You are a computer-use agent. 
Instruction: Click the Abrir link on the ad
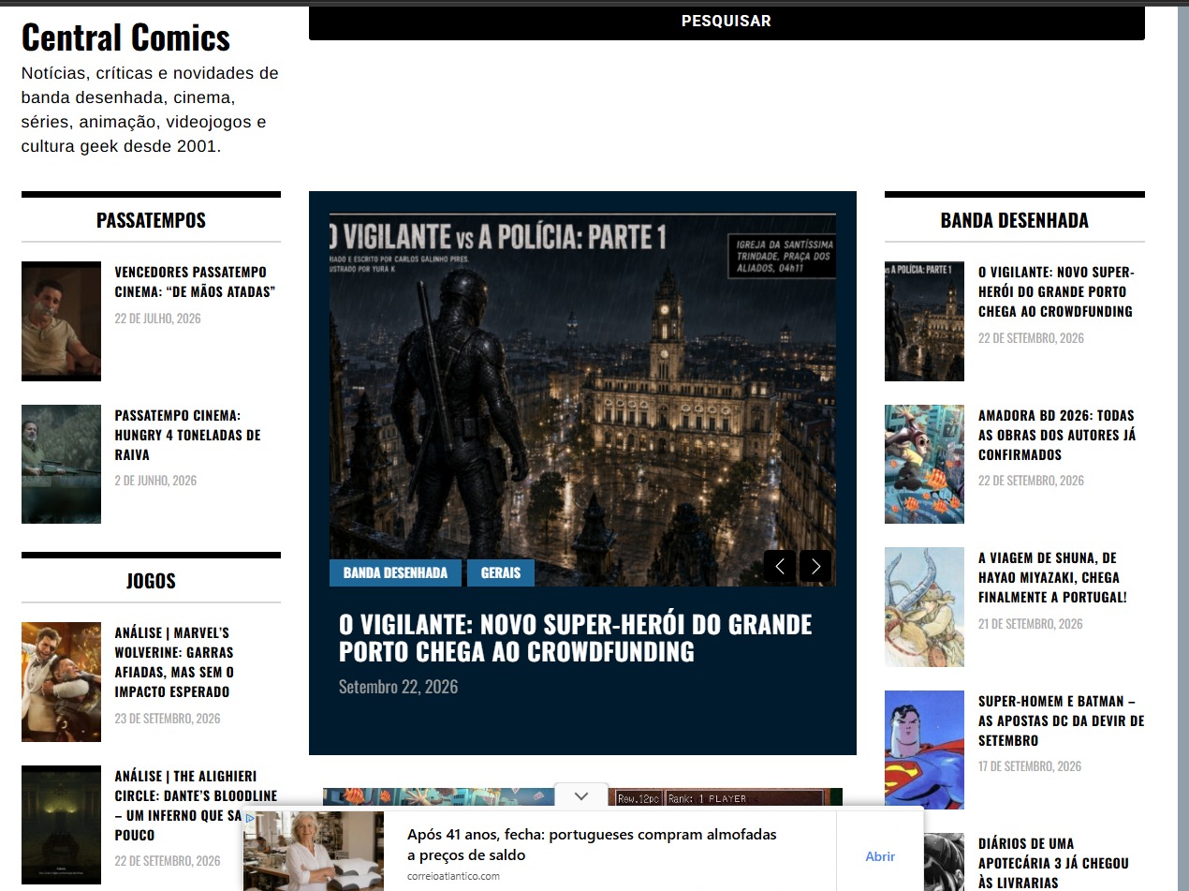(880, 856)
